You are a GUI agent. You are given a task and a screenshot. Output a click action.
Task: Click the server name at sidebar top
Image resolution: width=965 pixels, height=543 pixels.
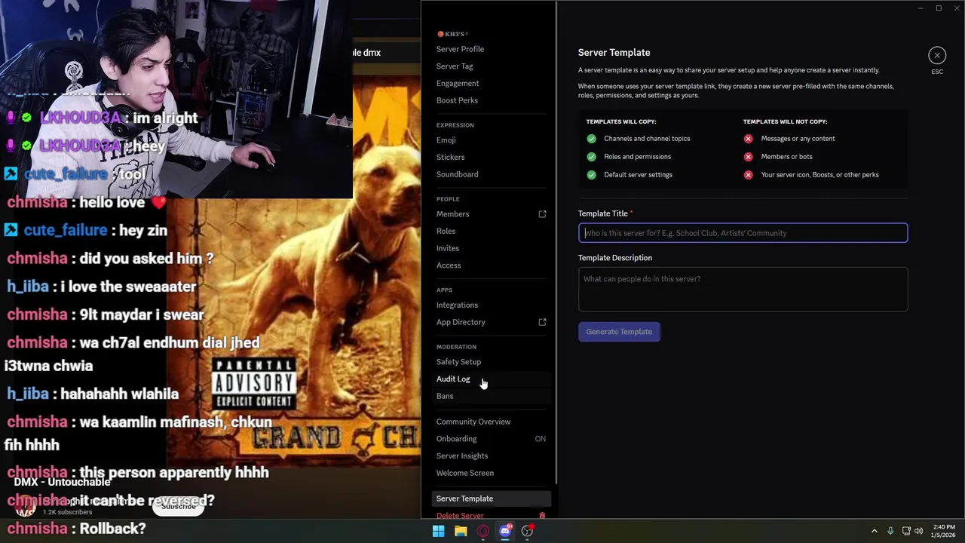(453, 34)
